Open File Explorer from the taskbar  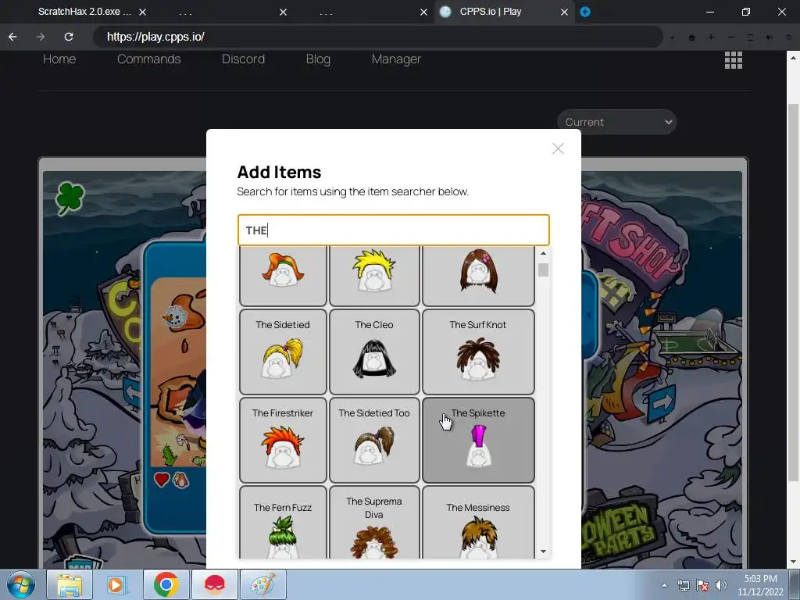pos(70,584)
